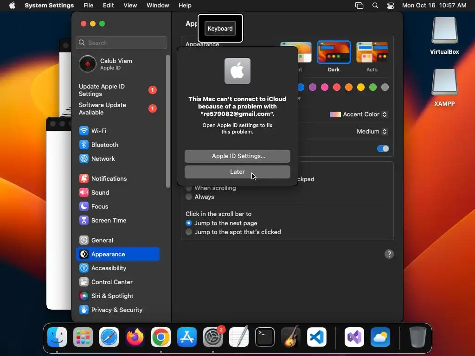475x356 pixels.
Task: Open the Help menu
Action: 185,6
